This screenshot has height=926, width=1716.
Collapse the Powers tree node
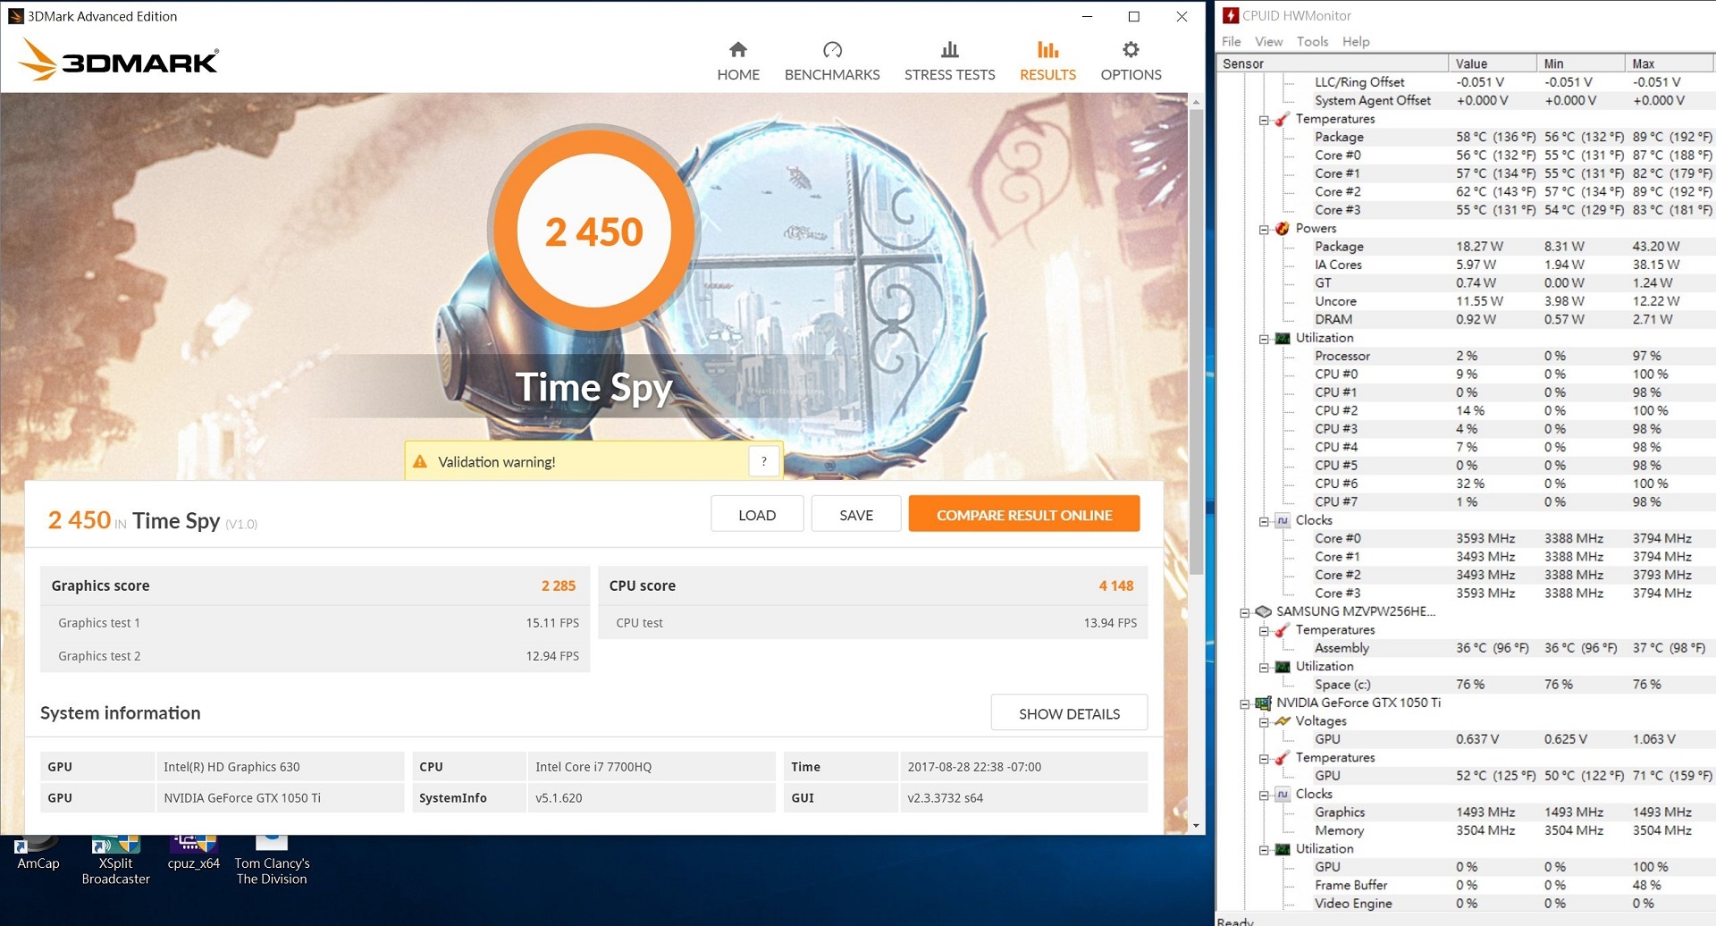pyautogui.click(x=1264, y=229)
